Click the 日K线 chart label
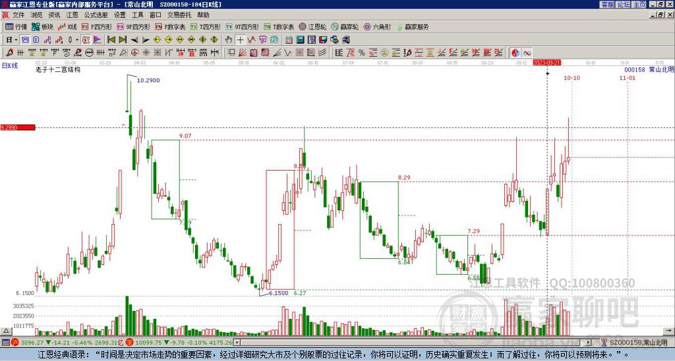 point(10,66)
